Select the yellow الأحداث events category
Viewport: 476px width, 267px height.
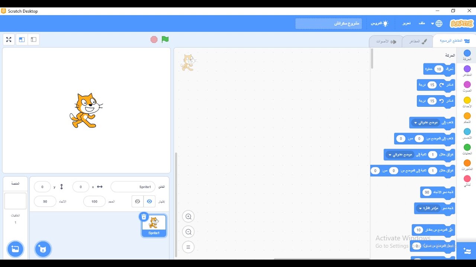(x=467, y=103)
